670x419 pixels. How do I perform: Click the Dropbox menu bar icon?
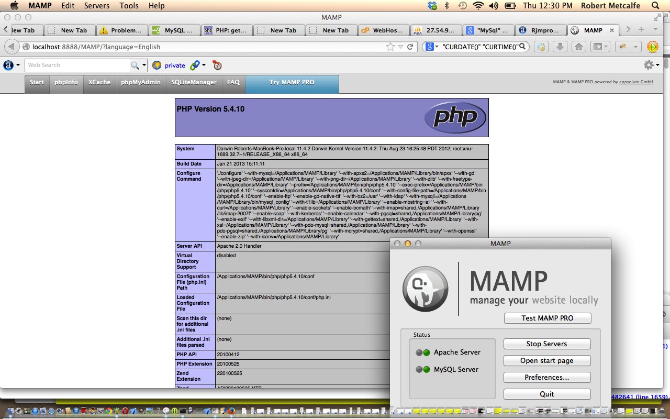click(432, 6)
